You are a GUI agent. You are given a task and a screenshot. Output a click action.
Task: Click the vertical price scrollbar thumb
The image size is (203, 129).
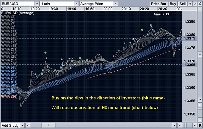point(200,54)
